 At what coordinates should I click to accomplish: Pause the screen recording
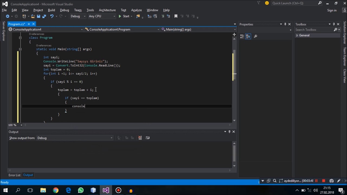[316, 181]
